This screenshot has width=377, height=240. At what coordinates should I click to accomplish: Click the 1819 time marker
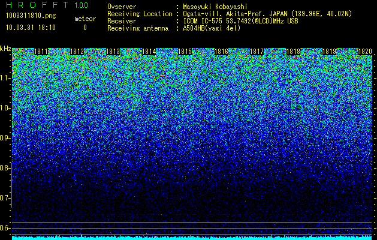(329, 52)
